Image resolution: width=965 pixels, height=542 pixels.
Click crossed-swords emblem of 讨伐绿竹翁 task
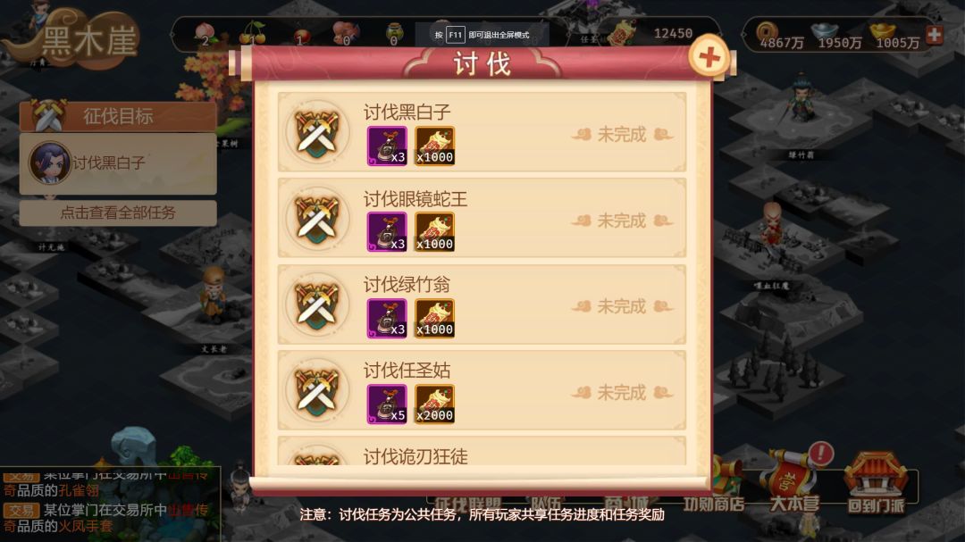pos(317,304)
